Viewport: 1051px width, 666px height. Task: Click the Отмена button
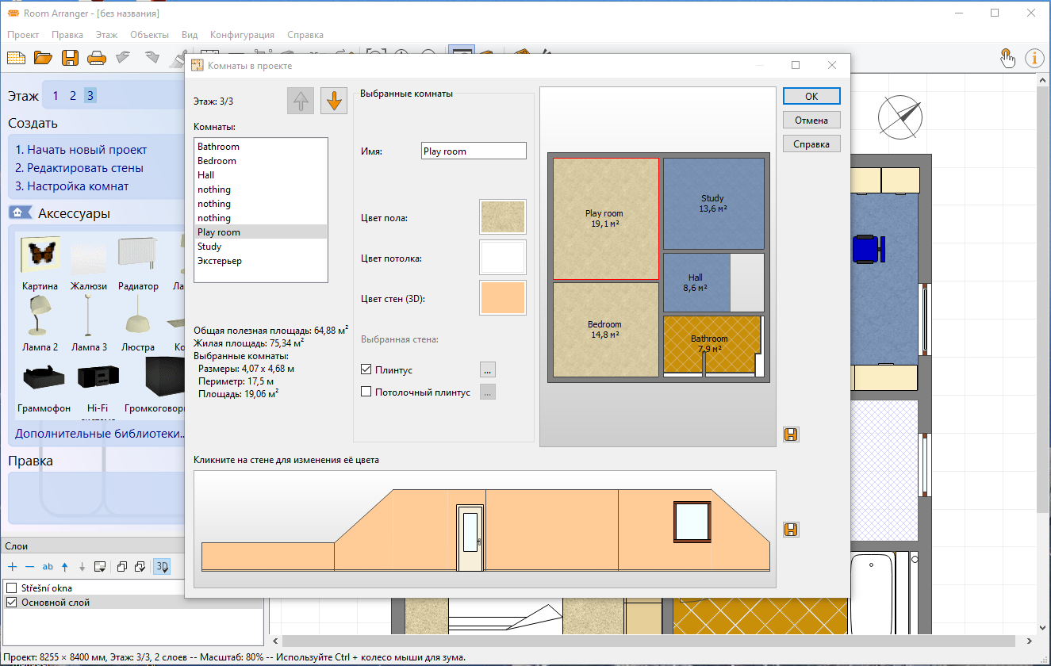pyautogui.click(x=811, y=121)
